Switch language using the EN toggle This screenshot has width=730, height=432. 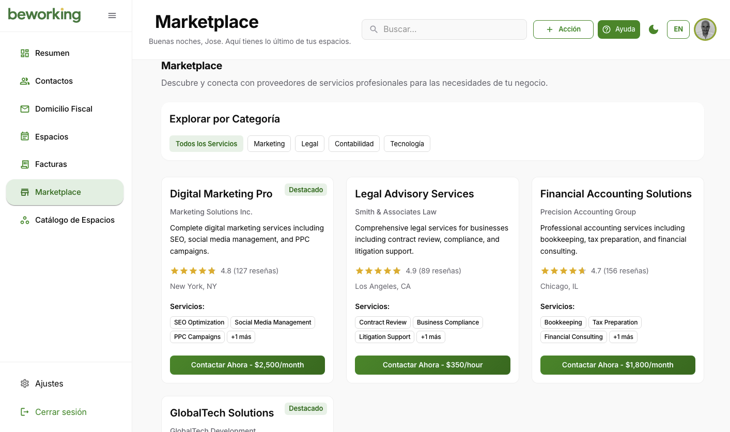coord(678,29)
